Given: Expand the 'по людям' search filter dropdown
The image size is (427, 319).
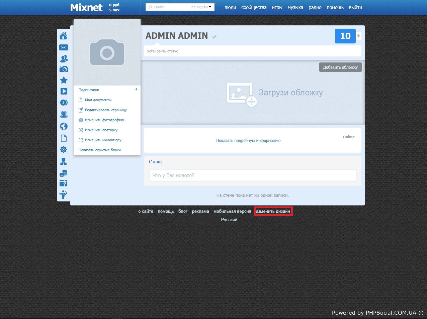Looking at the screenshot, I should (x=201, y=7).
